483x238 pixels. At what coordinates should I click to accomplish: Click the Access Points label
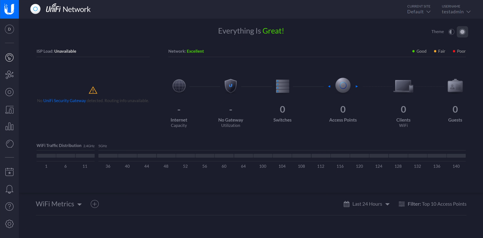tap(343, 120)
